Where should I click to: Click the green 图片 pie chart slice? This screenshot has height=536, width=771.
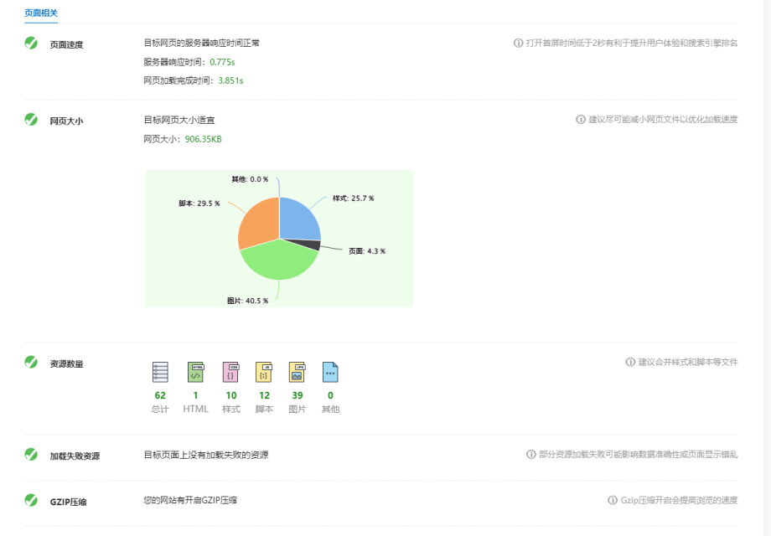(275, 261)
